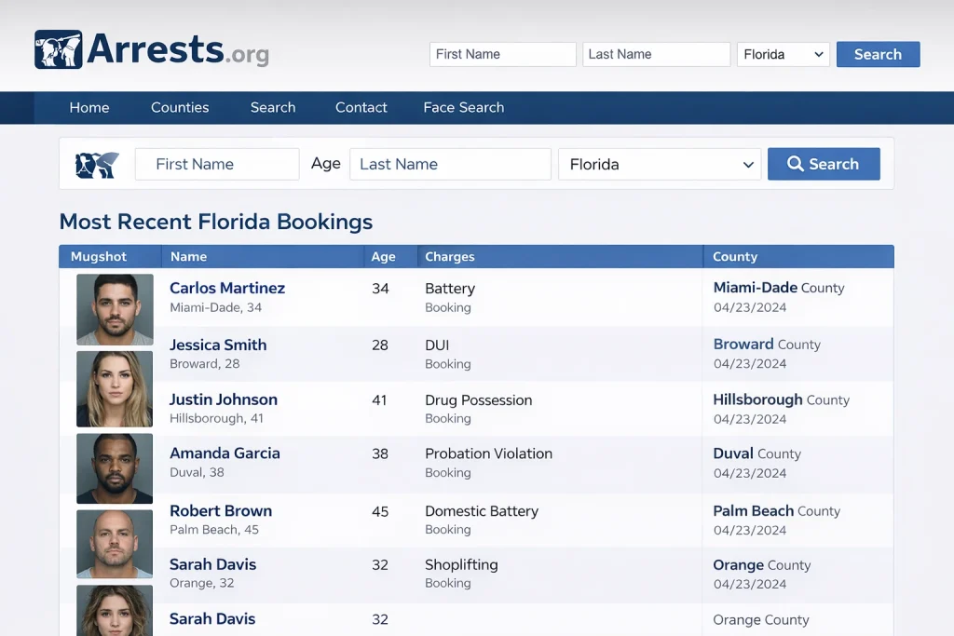
Task: Click the Arrests.org logo icon
Action: pyautogui.click(x=59, y=49)
